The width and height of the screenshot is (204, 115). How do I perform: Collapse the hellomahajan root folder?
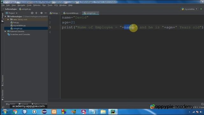(x=5, y=17)
